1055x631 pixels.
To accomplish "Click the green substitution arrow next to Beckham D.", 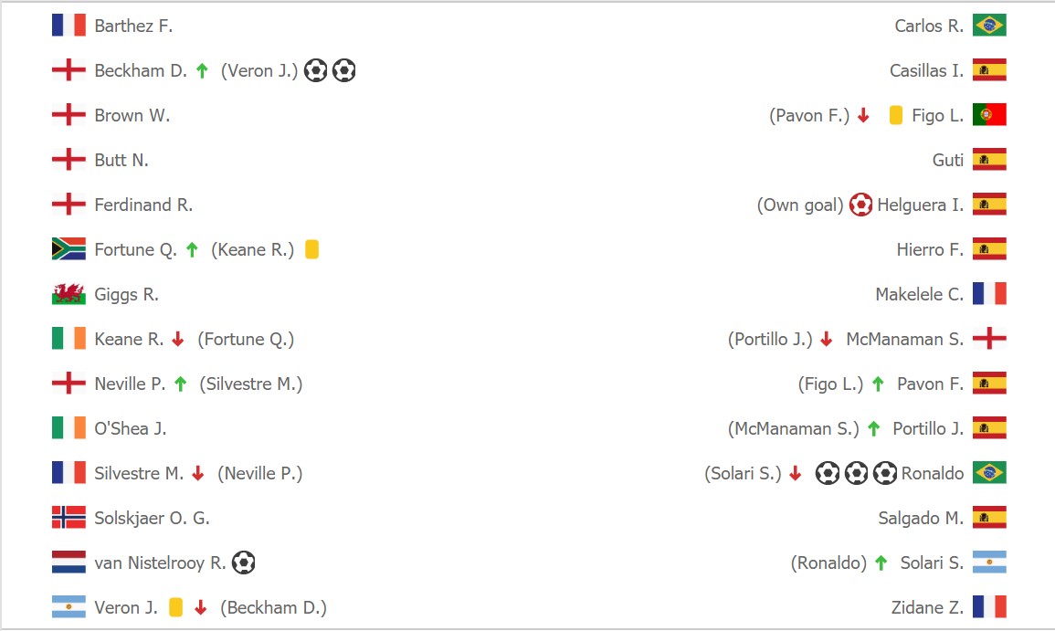I will pos(202,70).
